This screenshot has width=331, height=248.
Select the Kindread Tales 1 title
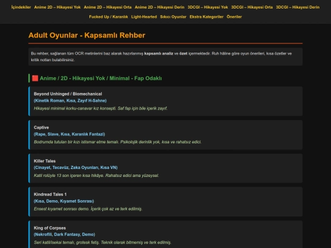tap(50, 195)
